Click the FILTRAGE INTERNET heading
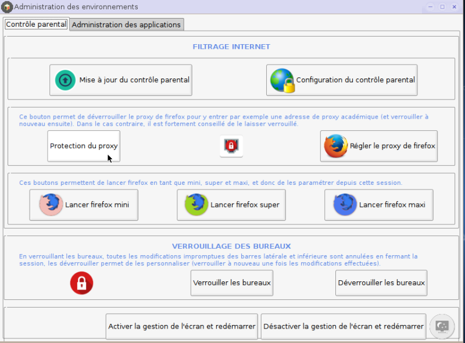The width and height of the screenshot is (465, 343). pyautogui.click(x=231, y=47)
